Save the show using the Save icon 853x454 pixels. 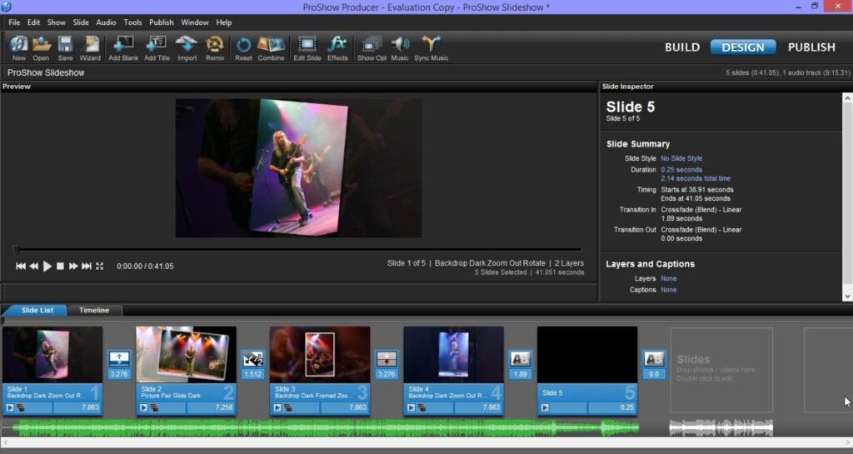65,47
